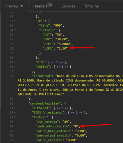Screen dimensions: 123x143
Task: Click the ICMS_Antecipacao folded count
Action: coord(77,113)
